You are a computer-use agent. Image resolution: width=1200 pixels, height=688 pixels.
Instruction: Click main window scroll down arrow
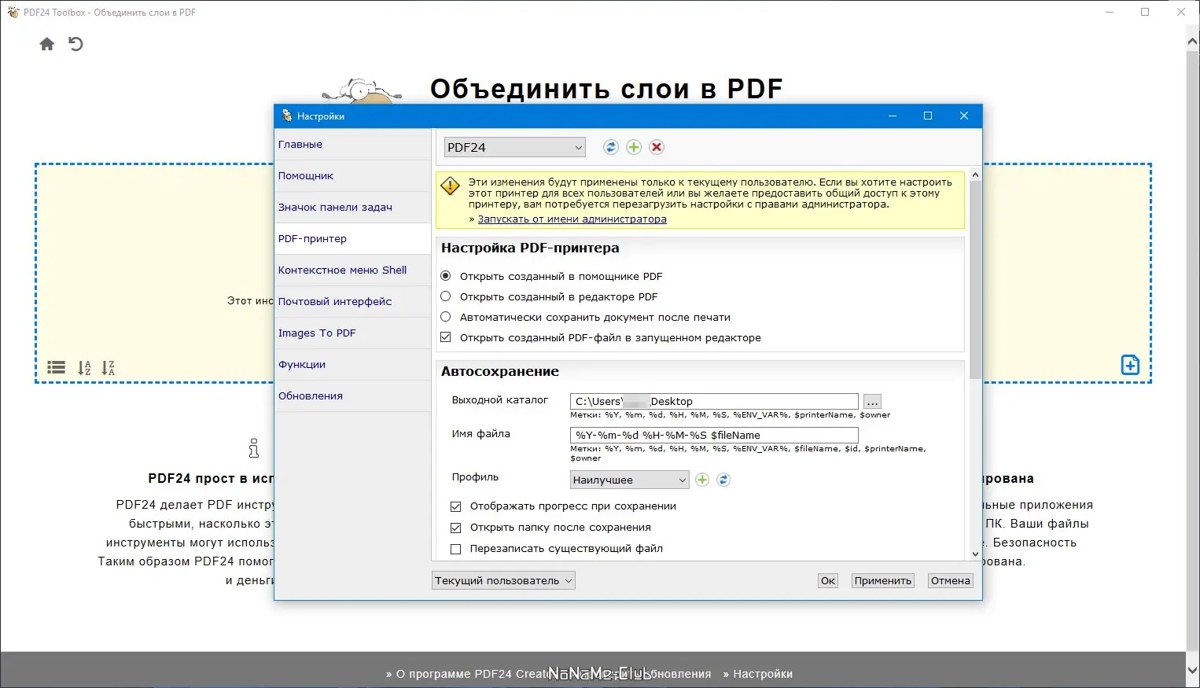coord(1193,670)
